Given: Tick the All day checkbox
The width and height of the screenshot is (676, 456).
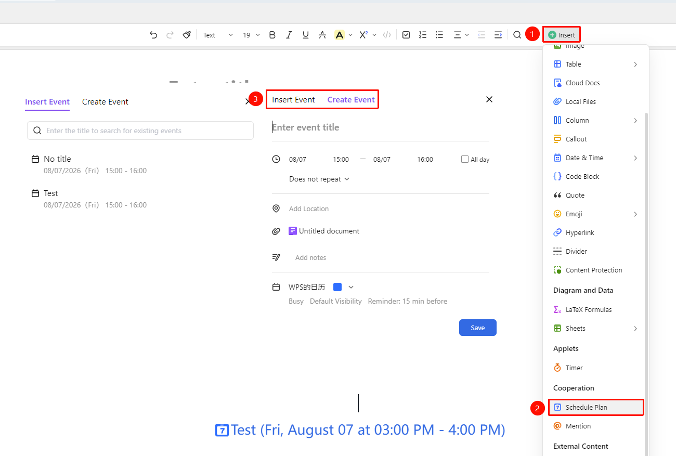Looking at the screenshot, I should coord(465,159).
